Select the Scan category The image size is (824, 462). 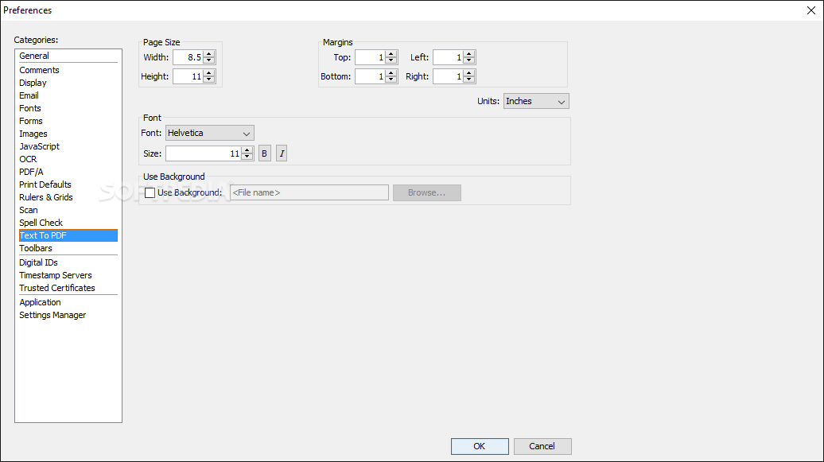[68, 210]
